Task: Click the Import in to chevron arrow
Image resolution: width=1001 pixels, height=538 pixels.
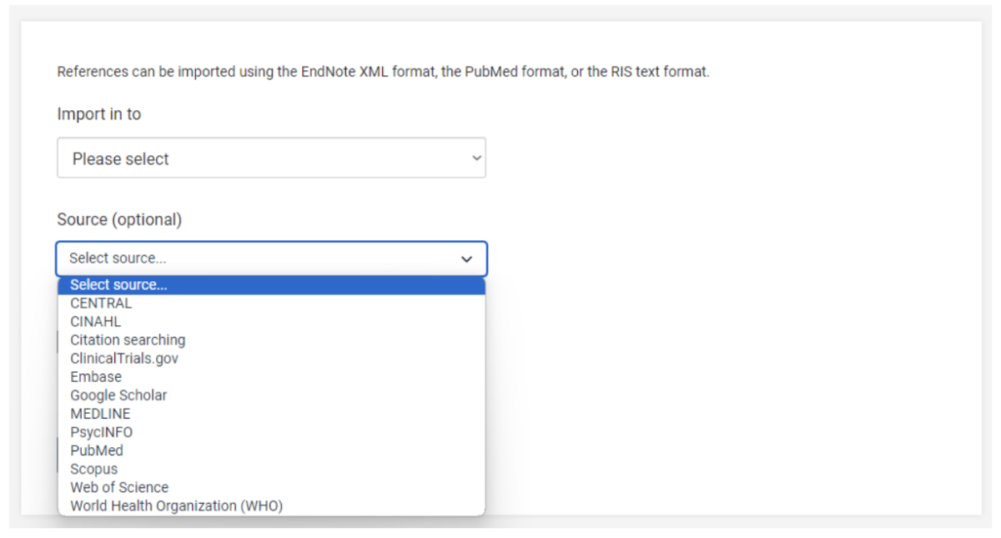Action: click(x=476, y=158)
